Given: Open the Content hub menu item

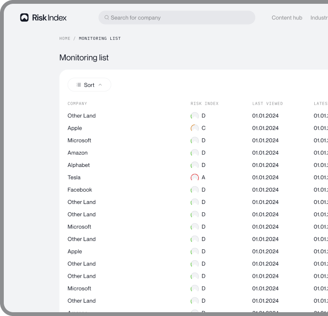Looking at the screenshot, I should point(287,18).
